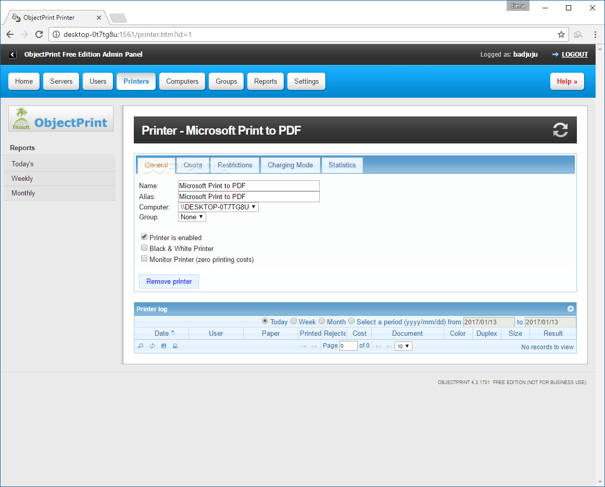This screenshot has height=487, width=605.
Task: Click the search icon in printer log footer
Action: tap(141, 346)
